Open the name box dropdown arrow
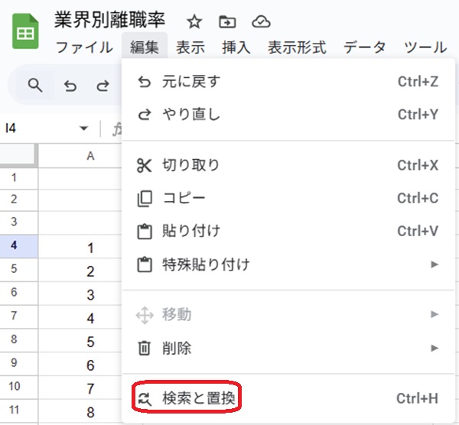The width and height of the screenshot is (459, 425). (x=83, y=128)
